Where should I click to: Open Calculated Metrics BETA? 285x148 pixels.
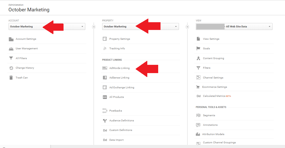[x=217, y=96]
